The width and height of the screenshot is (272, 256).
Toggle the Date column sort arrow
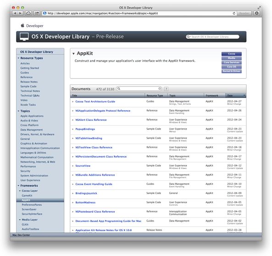tap(244, 96)
